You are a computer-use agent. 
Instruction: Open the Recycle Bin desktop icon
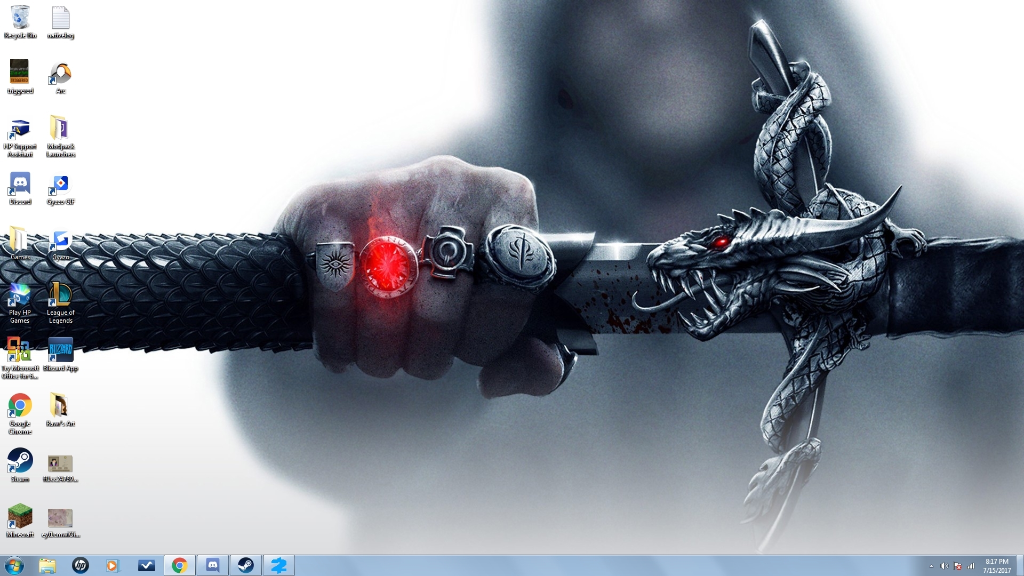(20, 18)
